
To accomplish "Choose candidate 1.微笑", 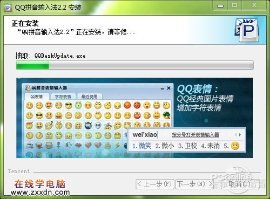I will click(x=142, y=146).
